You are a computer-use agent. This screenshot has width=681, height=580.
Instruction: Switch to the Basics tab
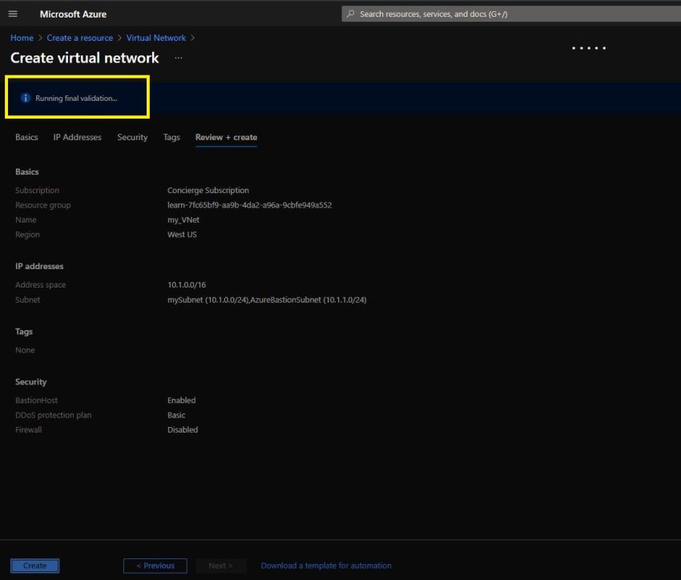[26, 137]
